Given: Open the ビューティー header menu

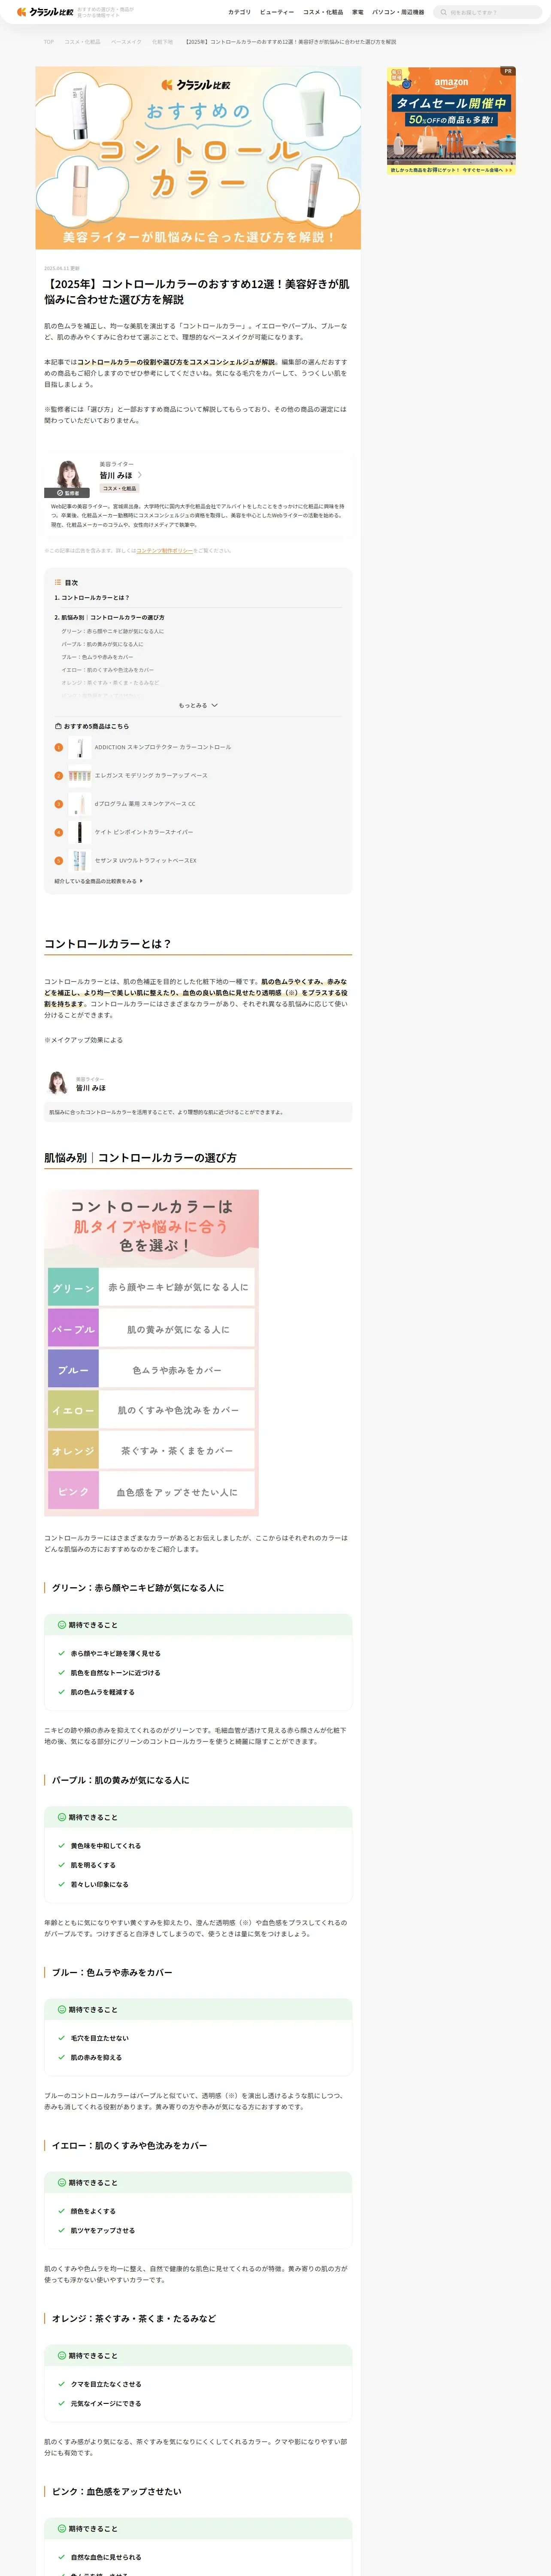Looking at the screenshot, I should coord(277,12).
